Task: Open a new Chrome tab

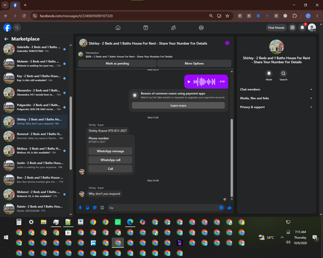Action: pyautogui.click(x=25, y=5)
